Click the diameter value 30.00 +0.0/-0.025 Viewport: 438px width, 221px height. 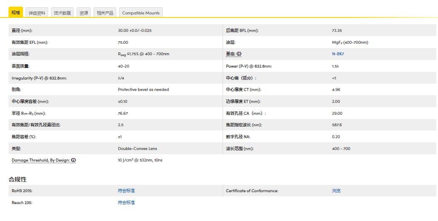click(135, 31)
